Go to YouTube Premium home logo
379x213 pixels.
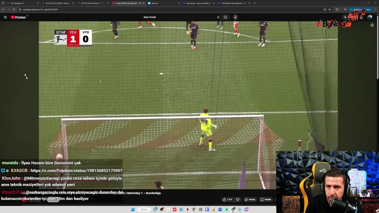point(18,17)
